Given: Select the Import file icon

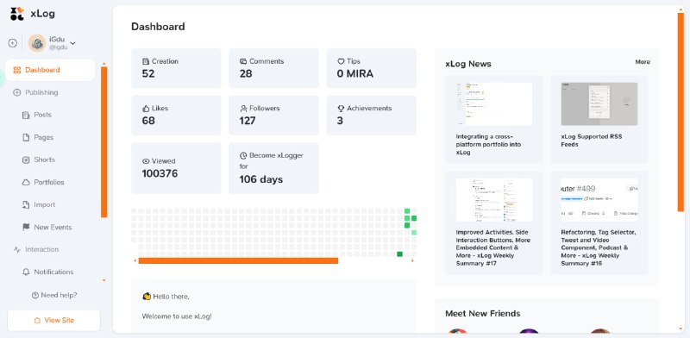Looking at the screenshot, I should pyautogui.click(x=26, y=204).
